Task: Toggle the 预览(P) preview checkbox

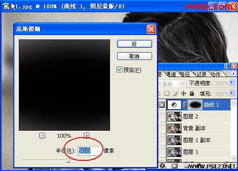Action: click(x=119, y=70)
